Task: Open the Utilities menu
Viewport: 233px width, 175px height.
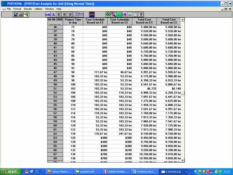Action: pos(38,9)
